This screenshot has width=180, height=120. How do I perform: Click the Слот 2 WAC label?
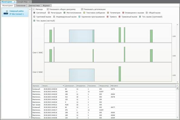(38, 72)
